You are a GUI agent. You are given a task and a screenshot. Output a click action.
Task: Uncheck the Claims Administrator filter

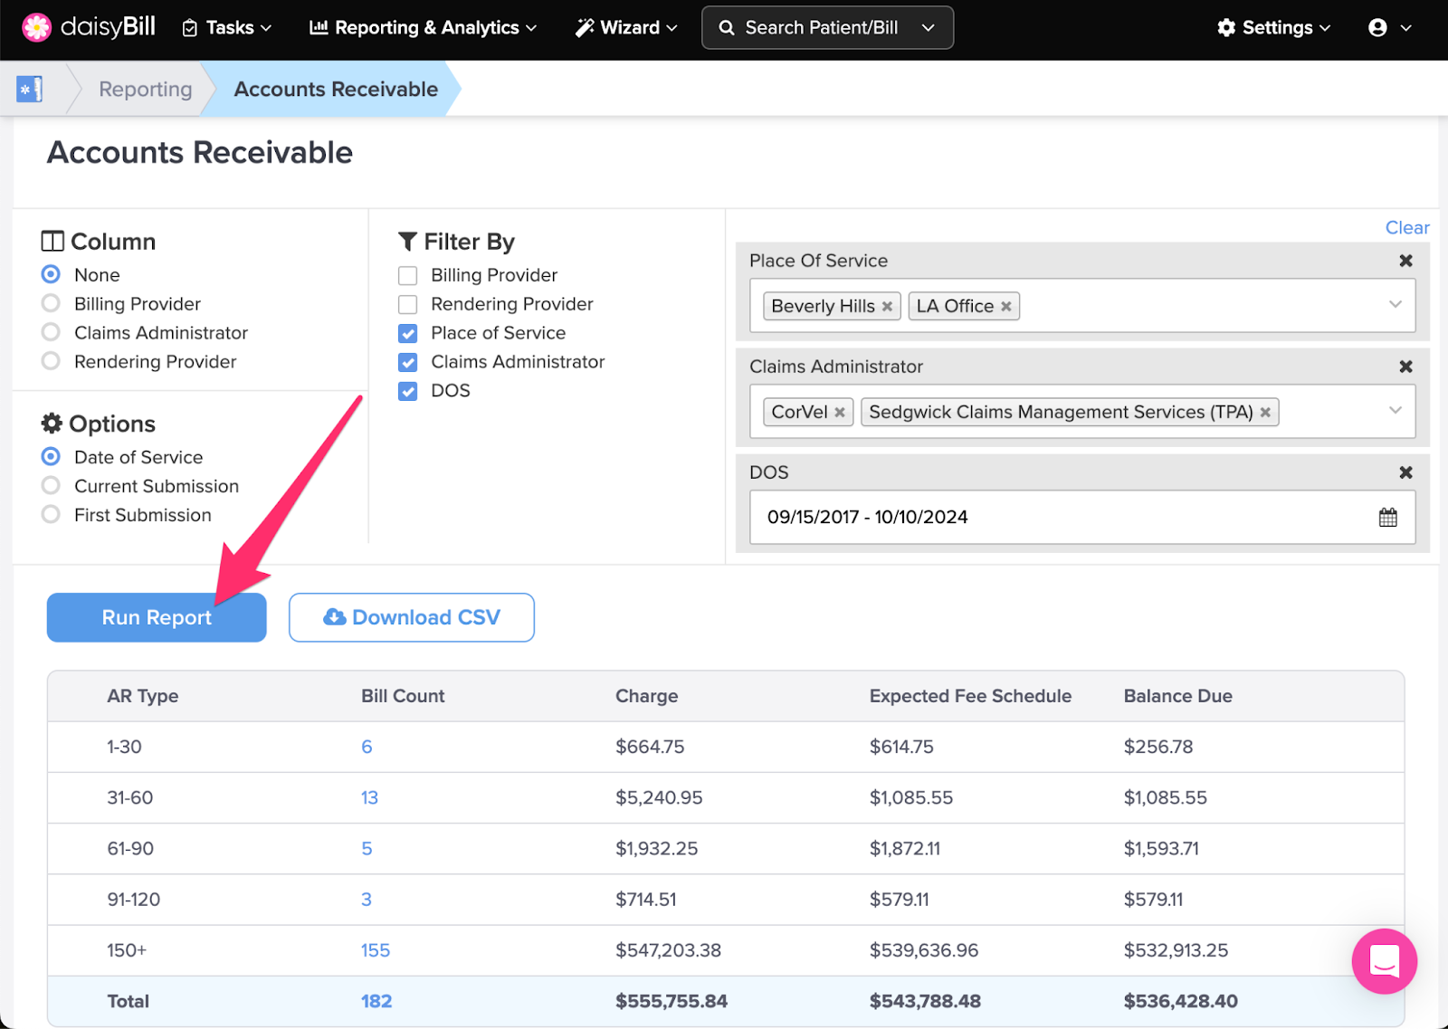[408, 362]
